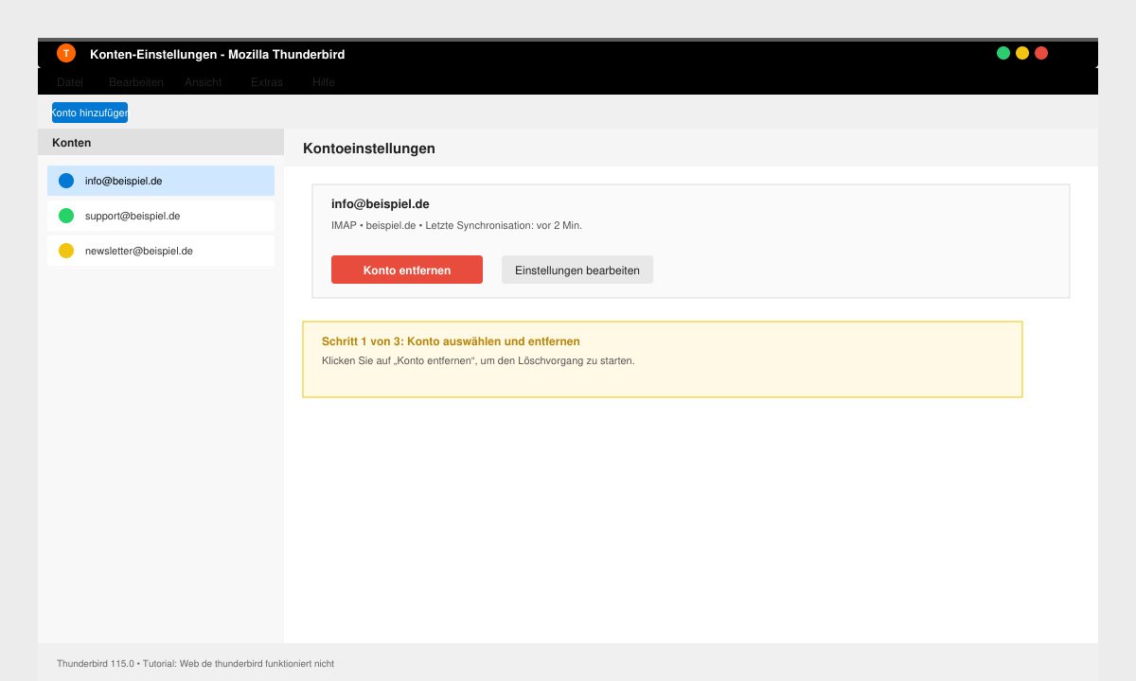Click yellow dot icon beside newsletter@beispiel.de
Image resolution: width=1136 pixels, height=681 pixels.
(x=66, y=251)
